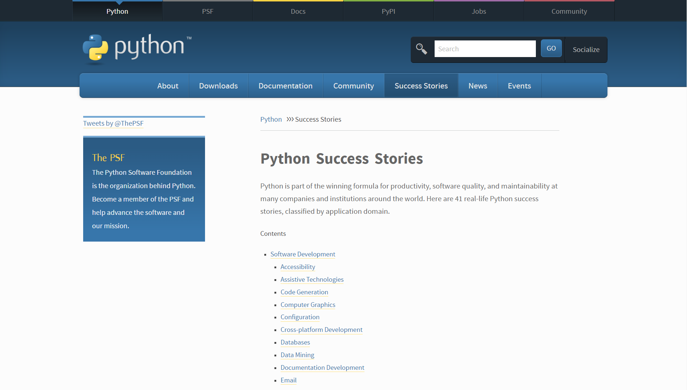Open the About main menu item

coord(168,86)
